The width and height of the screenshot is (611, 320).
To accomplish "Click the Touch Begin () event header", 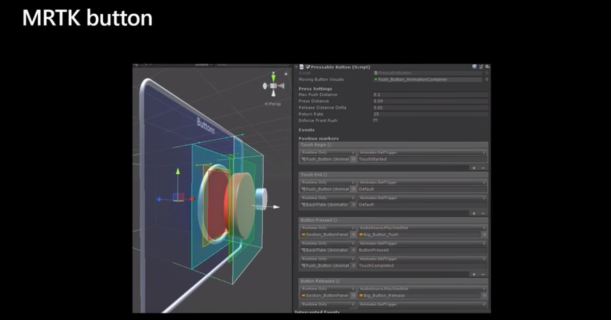I will click(x=393, y=145).
